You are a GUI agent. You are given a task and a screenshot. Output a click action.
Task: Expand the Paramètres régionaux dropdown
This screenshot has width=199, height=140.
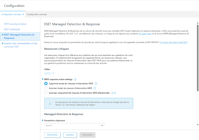pyautogui.click(x=102, y=125)
